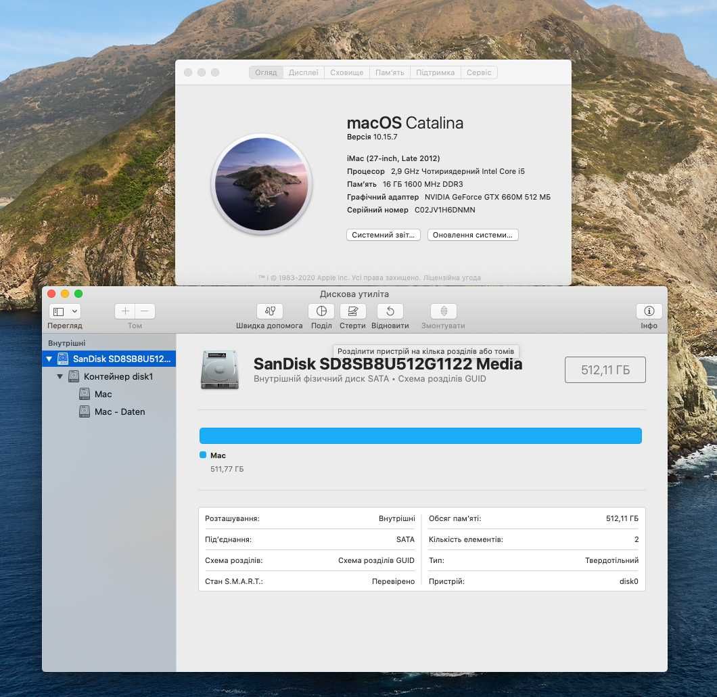717x697 pixels.
Task: Click the Кількість елементів value 2
Action: point(637,539)
